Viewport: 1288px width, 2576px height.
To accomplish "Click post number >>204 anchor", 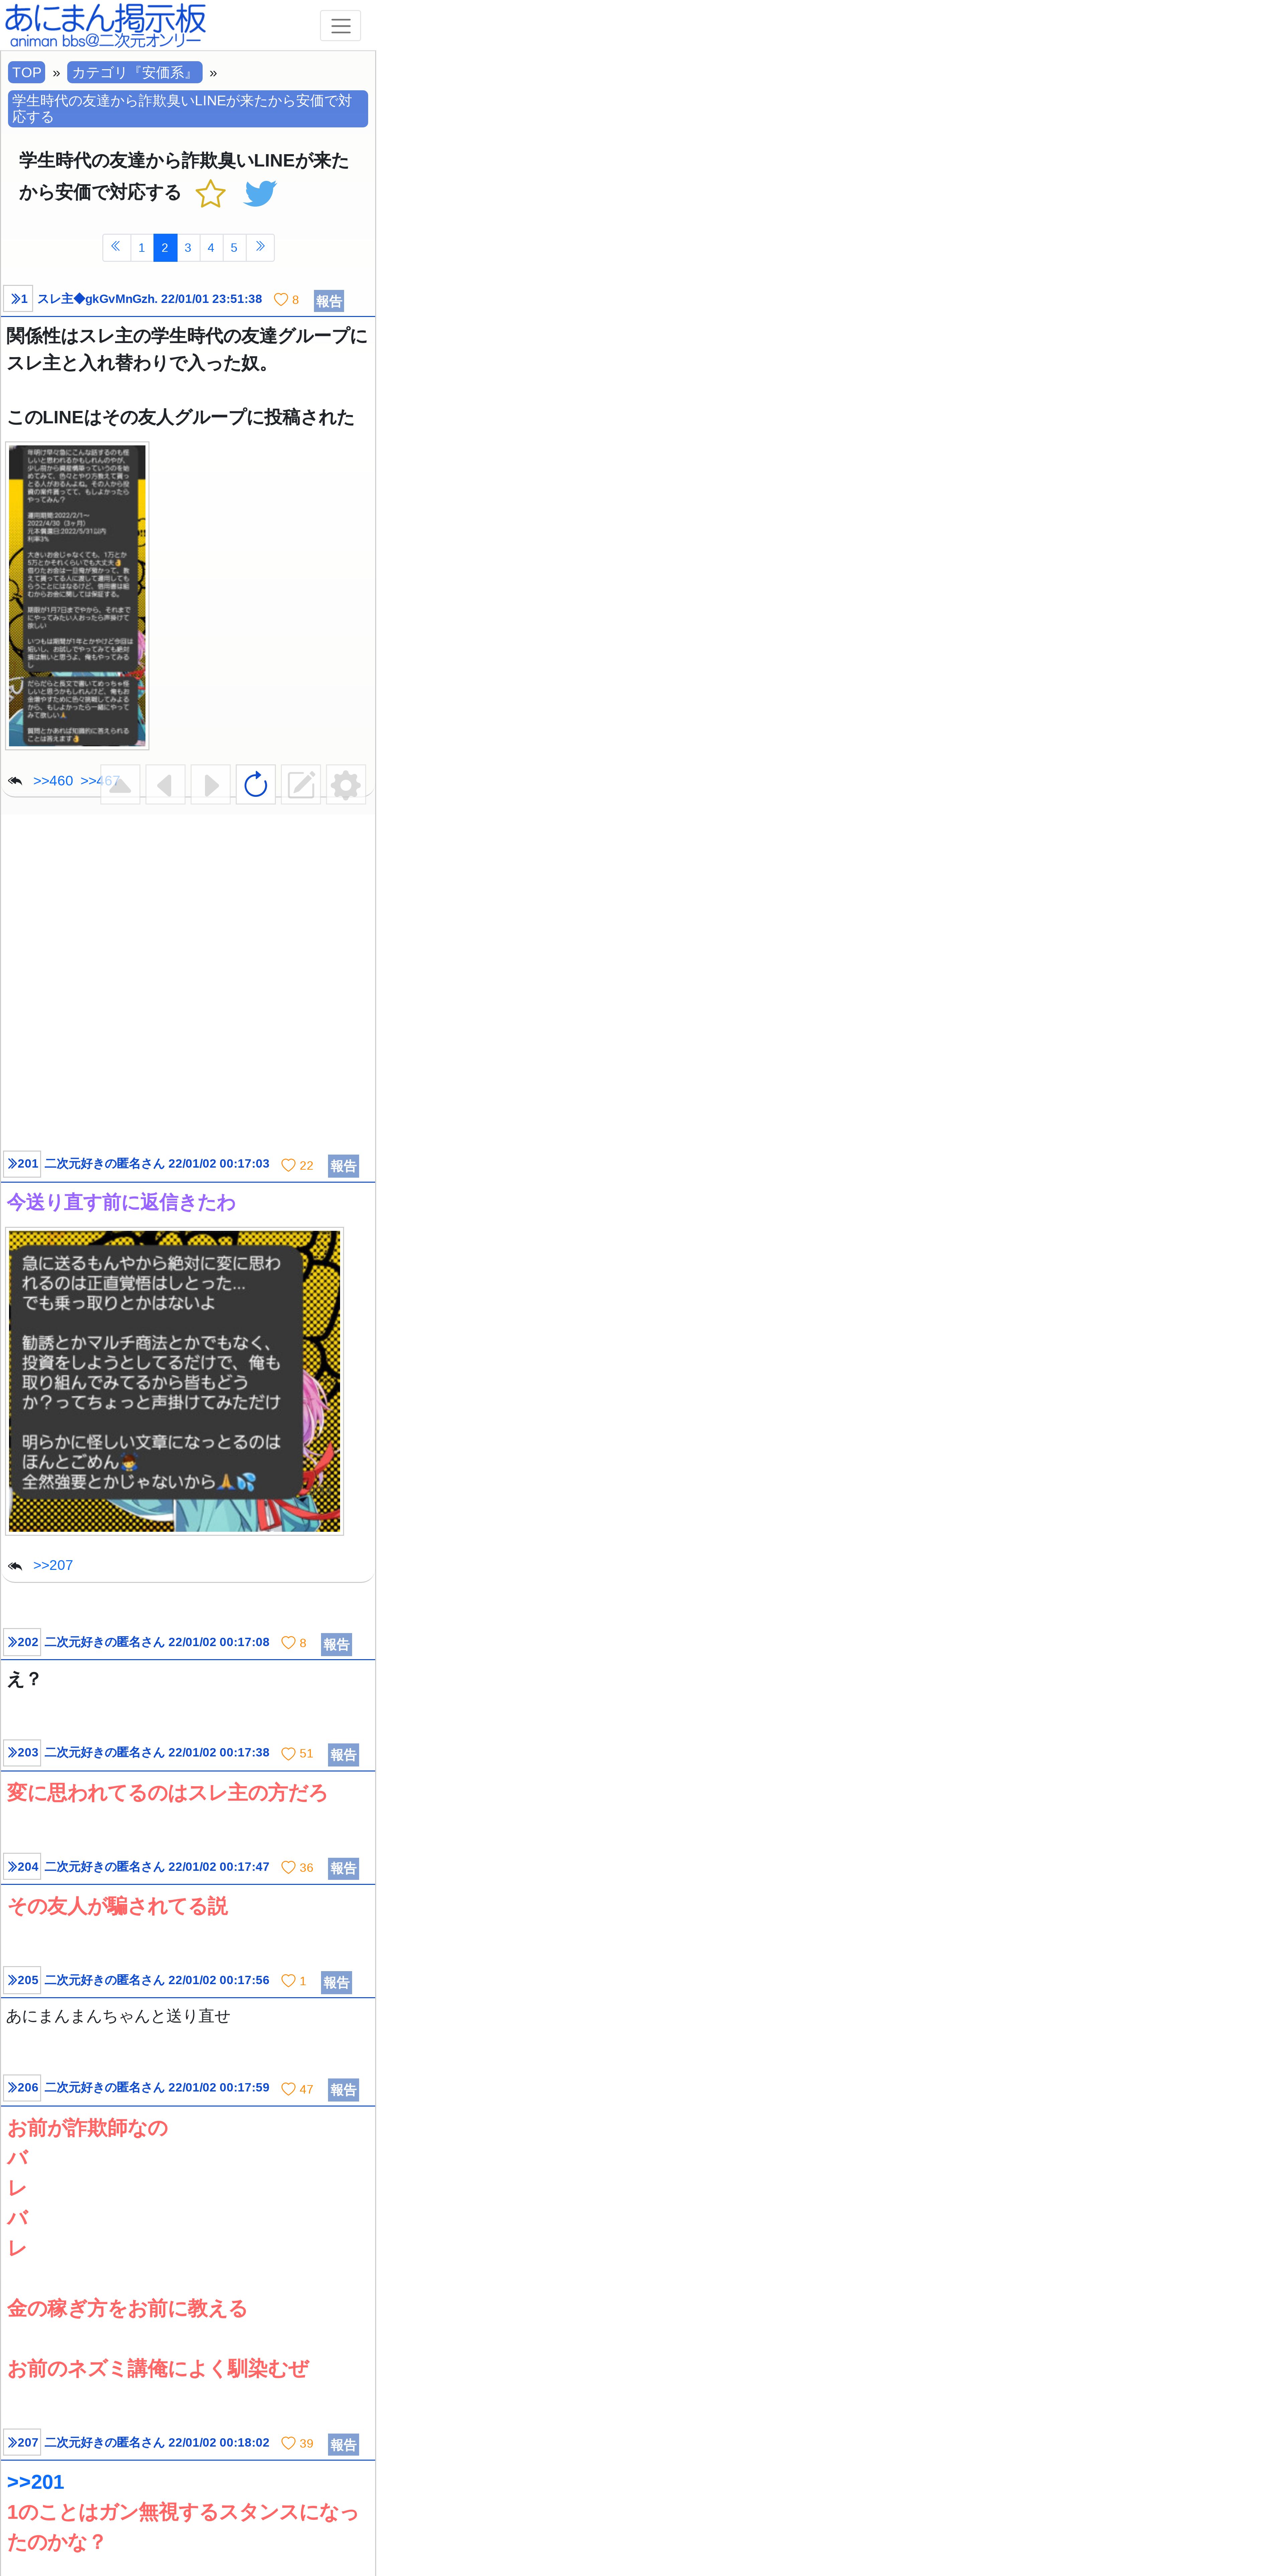I will (x=22, y=1866).
